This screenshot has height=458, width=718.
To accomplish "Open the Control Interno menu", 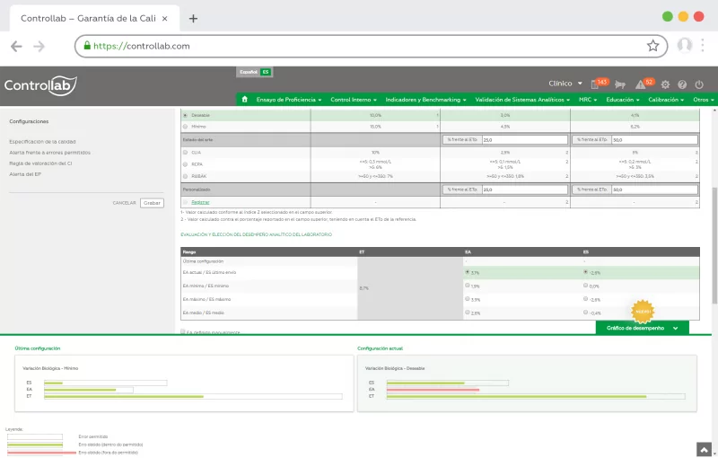I will click(354, 100).
